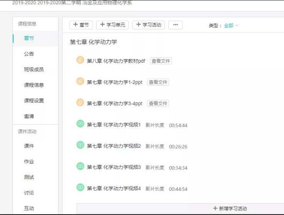Click the attachment icon for 化学动力学1-2ppt
Image resolution: width=284 pixels, height=215 pixels.
(x=80, y=81)
